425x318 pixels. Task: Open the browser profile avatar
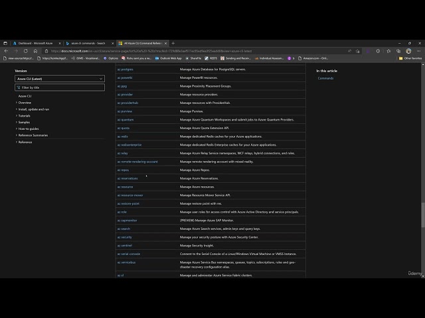click(408, 51)
